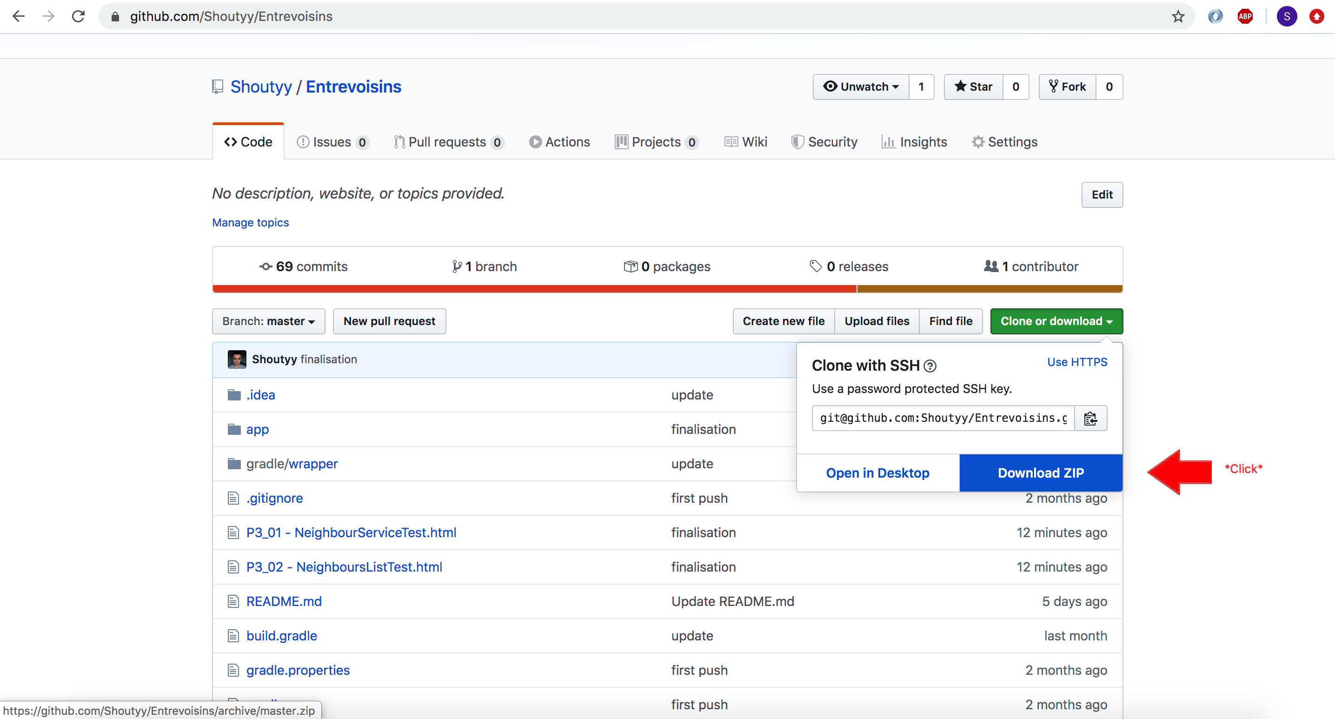Click the commits history icon showing 69 commits

(265, 266)
